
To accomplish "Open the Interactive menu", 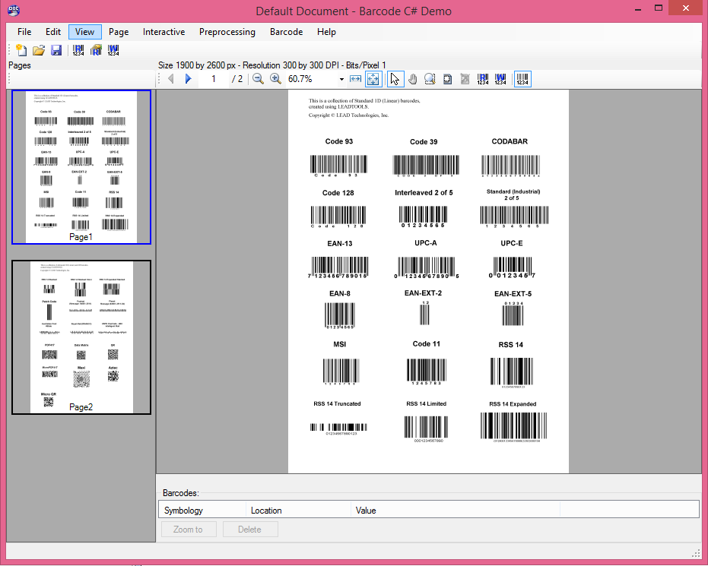I will pos(164,32).
